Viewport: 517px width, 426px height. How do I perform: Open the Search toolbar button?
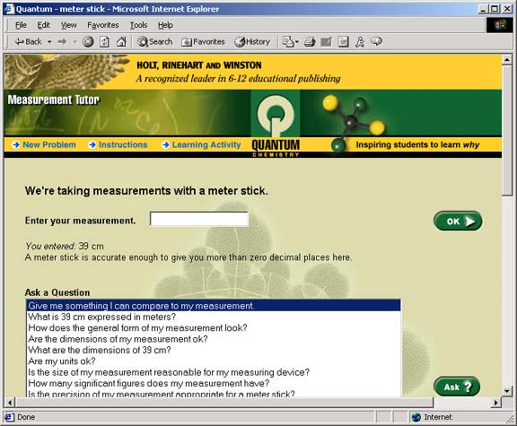(155, 42)
